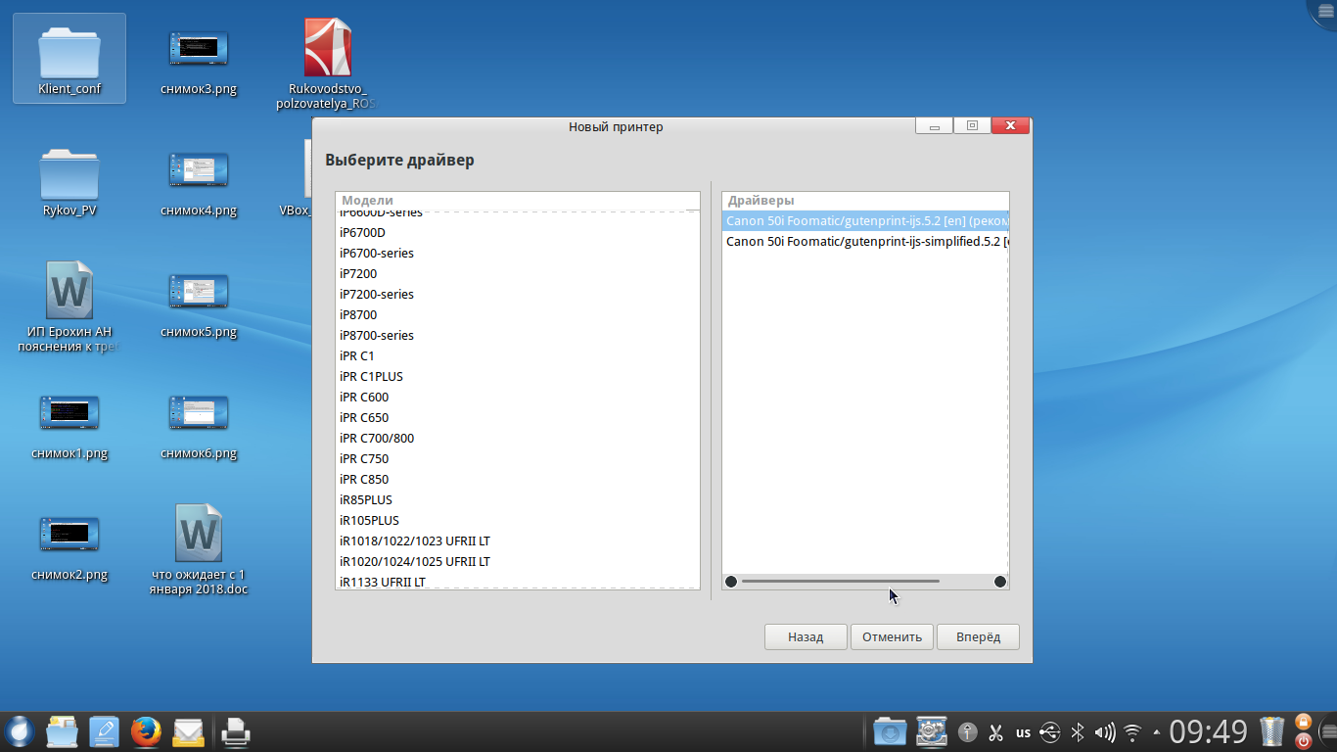Open the file manager in the taskbar
This screenshot has width=1337, height=752.
point(62,731)
